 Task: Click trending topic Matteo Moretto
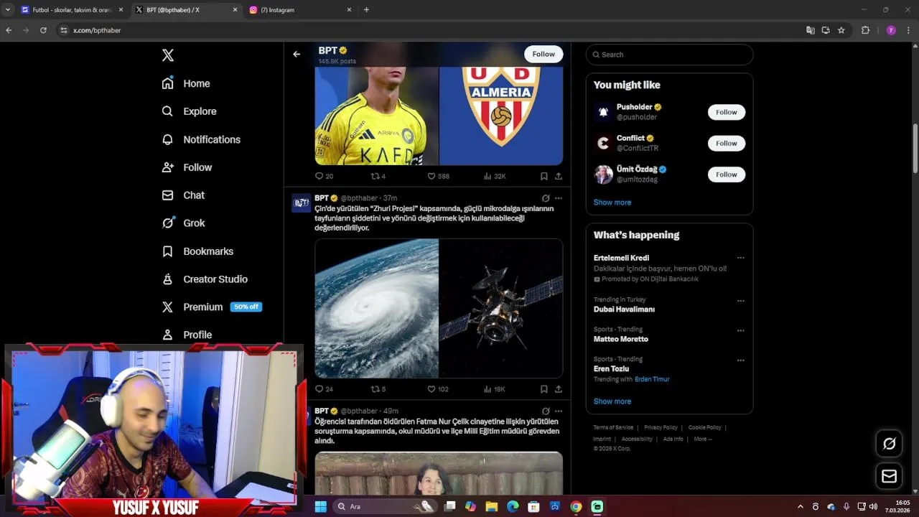[x=621, y=339]
